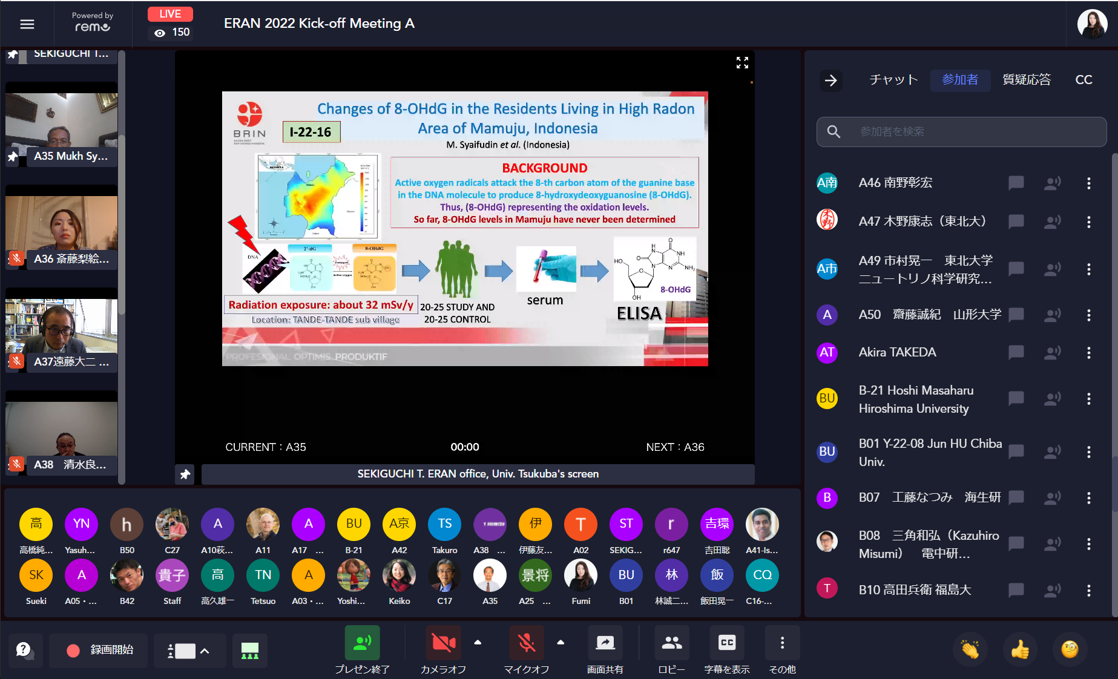
Task: Click the C27 participant avatar
Action: (173, 525)
